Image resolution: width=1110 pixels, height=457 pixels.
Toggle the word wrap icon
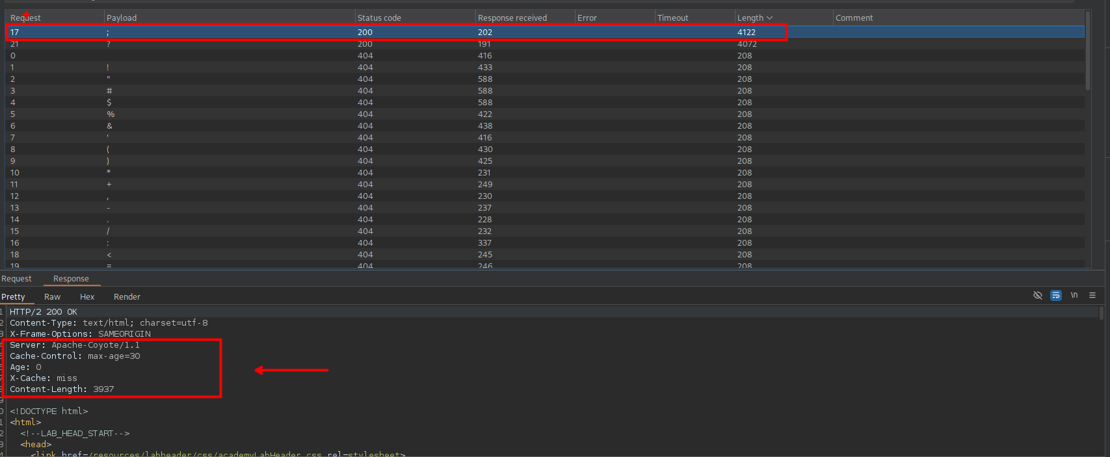pos(1056,295)
